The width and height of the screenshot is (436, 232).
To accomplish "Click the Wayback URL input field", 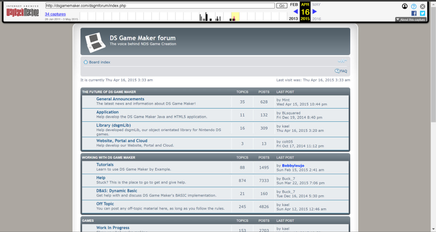I will pyautogui.click(x=160, y=5).
